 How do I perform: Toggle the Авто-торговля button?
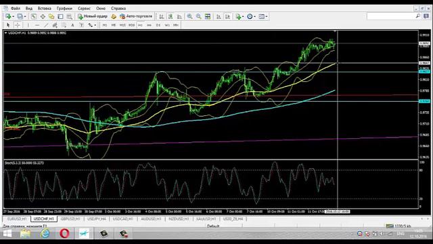pos(136,16)
